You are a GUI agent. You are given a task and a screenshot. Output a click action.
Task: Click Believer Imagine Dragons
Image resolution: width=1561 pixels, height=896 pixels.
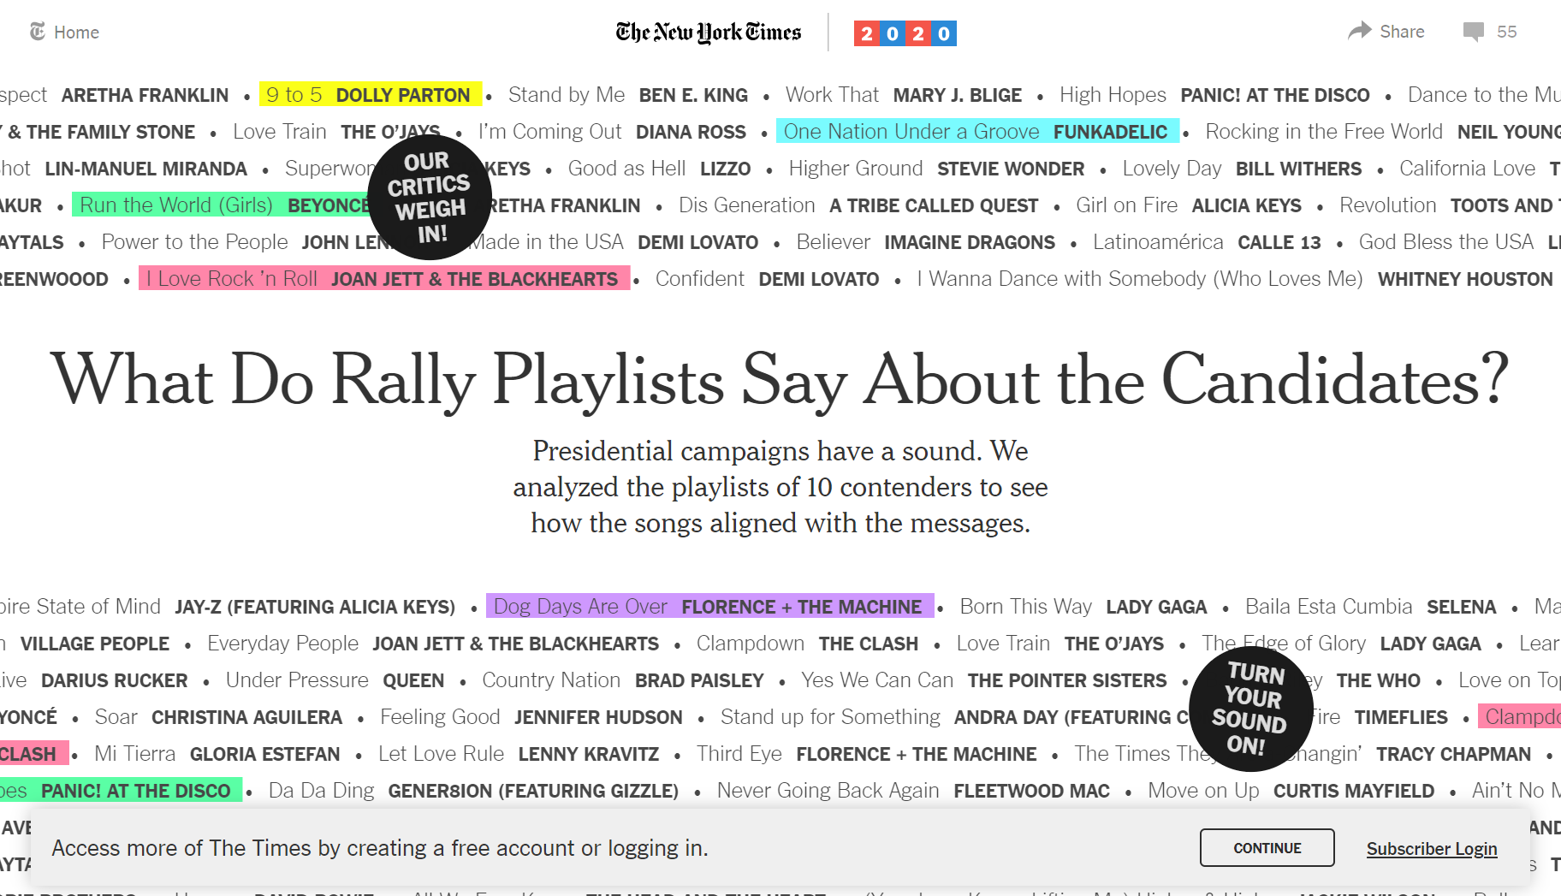[926, 241]
